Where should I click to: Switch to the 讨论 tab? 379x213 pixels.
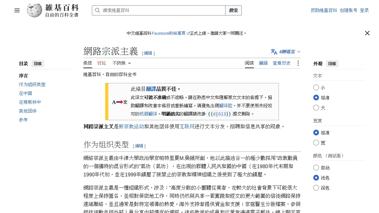point(102,63)
